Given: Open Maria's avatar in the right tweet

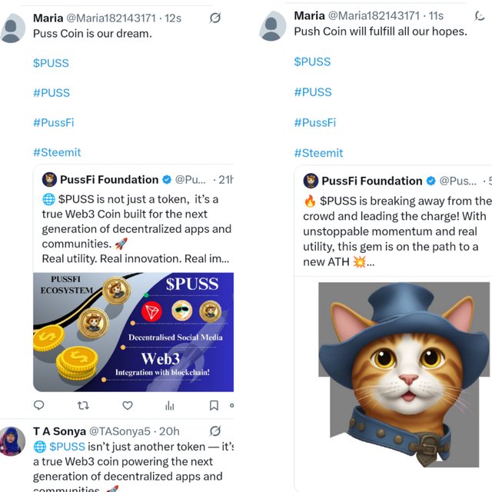Looking at the screenshot, I should 273,26.
